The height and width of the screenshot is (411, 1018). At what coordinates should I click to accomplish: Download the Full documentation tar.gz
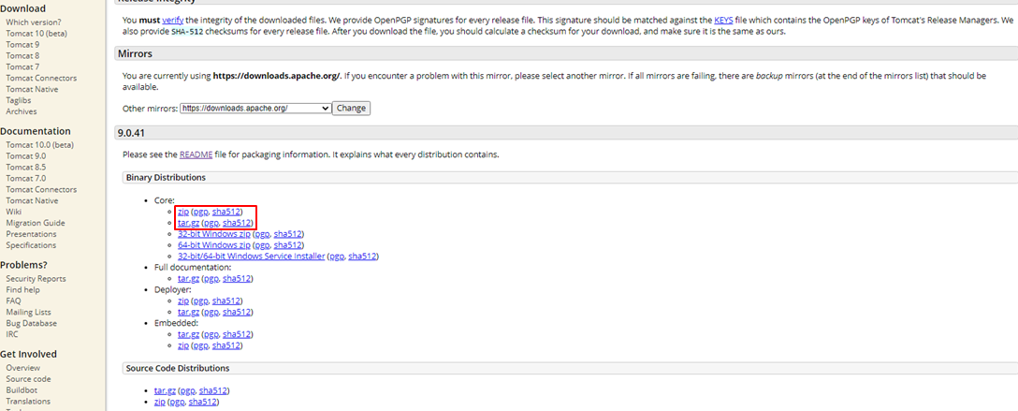point(188,279)
